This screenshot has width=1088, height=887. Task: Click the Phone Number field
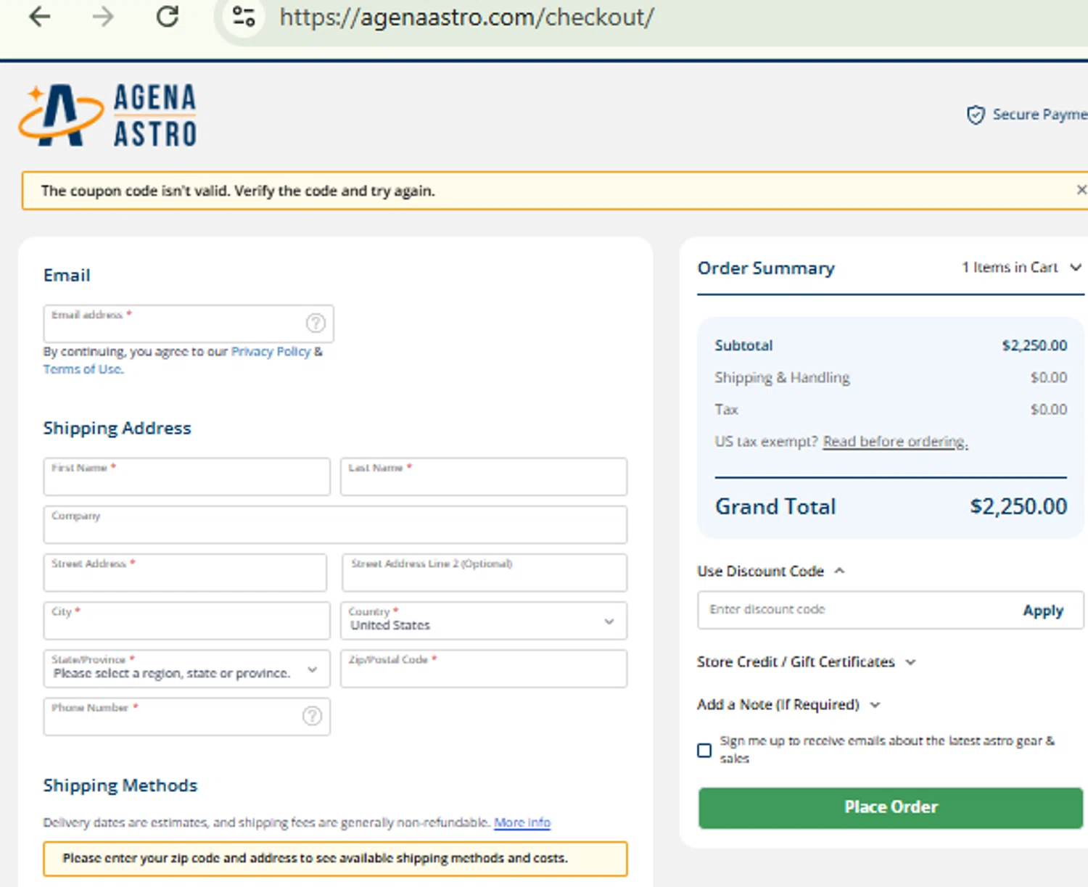coord(186,716)
